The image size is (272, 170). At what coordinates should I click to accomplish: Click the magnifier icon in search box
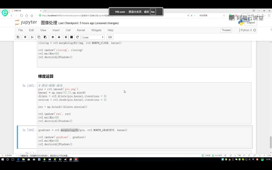coord(224,16)
